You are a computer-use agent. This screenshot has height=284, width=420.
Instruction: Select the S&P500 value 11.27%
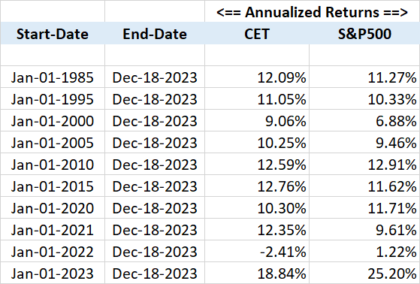tap(364, 77)
